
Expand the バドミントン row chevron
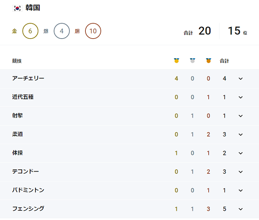coord(241,190)
